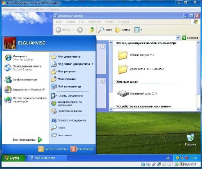Viewport: 202px width, 169px height.
Task: Click the ELGUJAKVISO user picture
Action: (x=10, y=43)
